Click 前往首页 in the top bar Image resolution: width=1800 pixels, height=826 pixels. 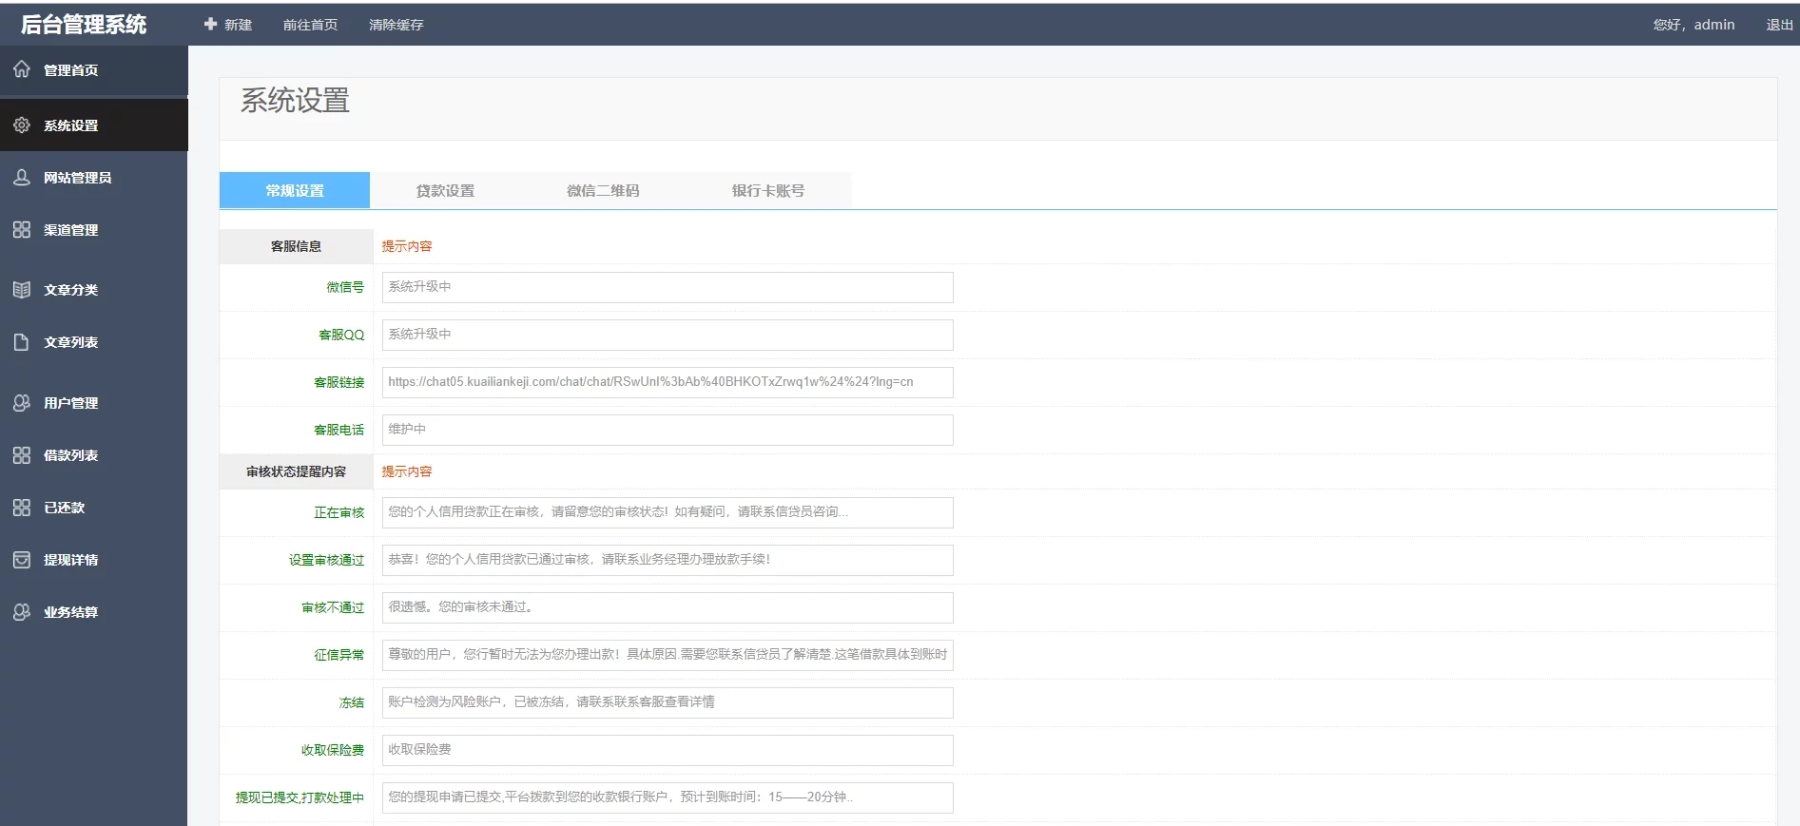coord(310,25)
